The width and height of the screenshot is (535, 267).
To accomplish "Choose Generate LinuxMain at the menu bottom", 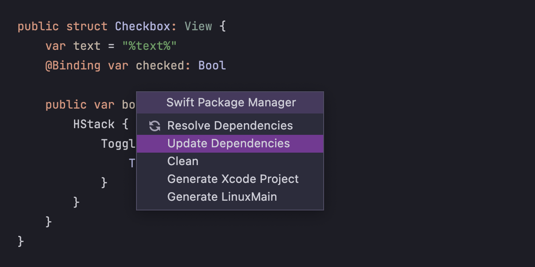I will (222, 197).
